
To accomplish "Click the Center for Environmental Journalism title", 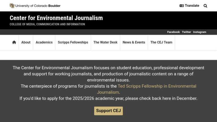I will tap(56, 18).
